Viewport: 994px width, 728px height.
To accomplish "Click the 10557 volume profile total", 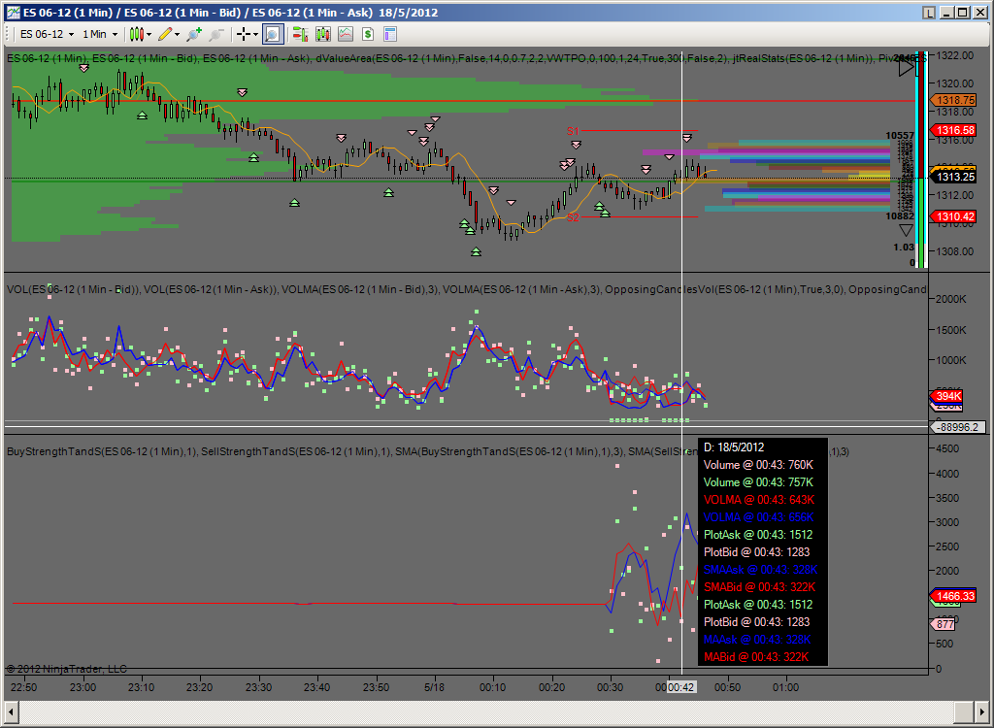I will coord(900,135).
